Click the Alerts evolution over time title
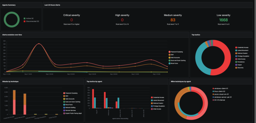 tap(12, 35)
